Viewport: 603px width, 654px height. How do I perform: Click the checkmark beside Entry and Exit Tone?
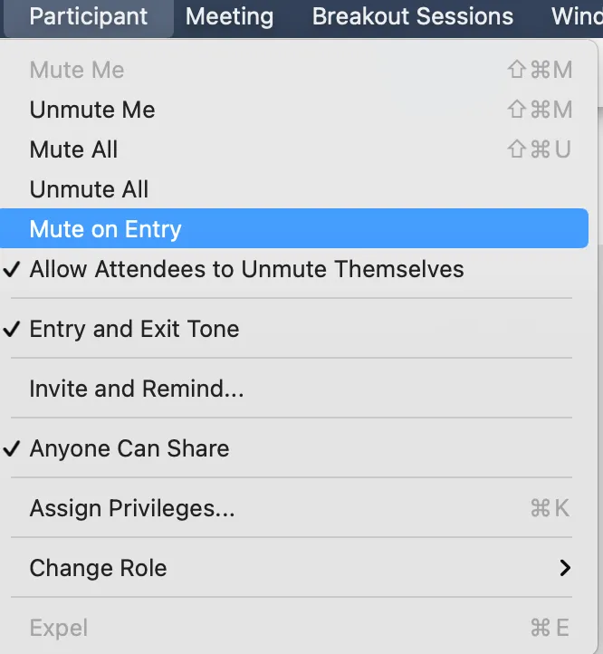tap(12, 329)
